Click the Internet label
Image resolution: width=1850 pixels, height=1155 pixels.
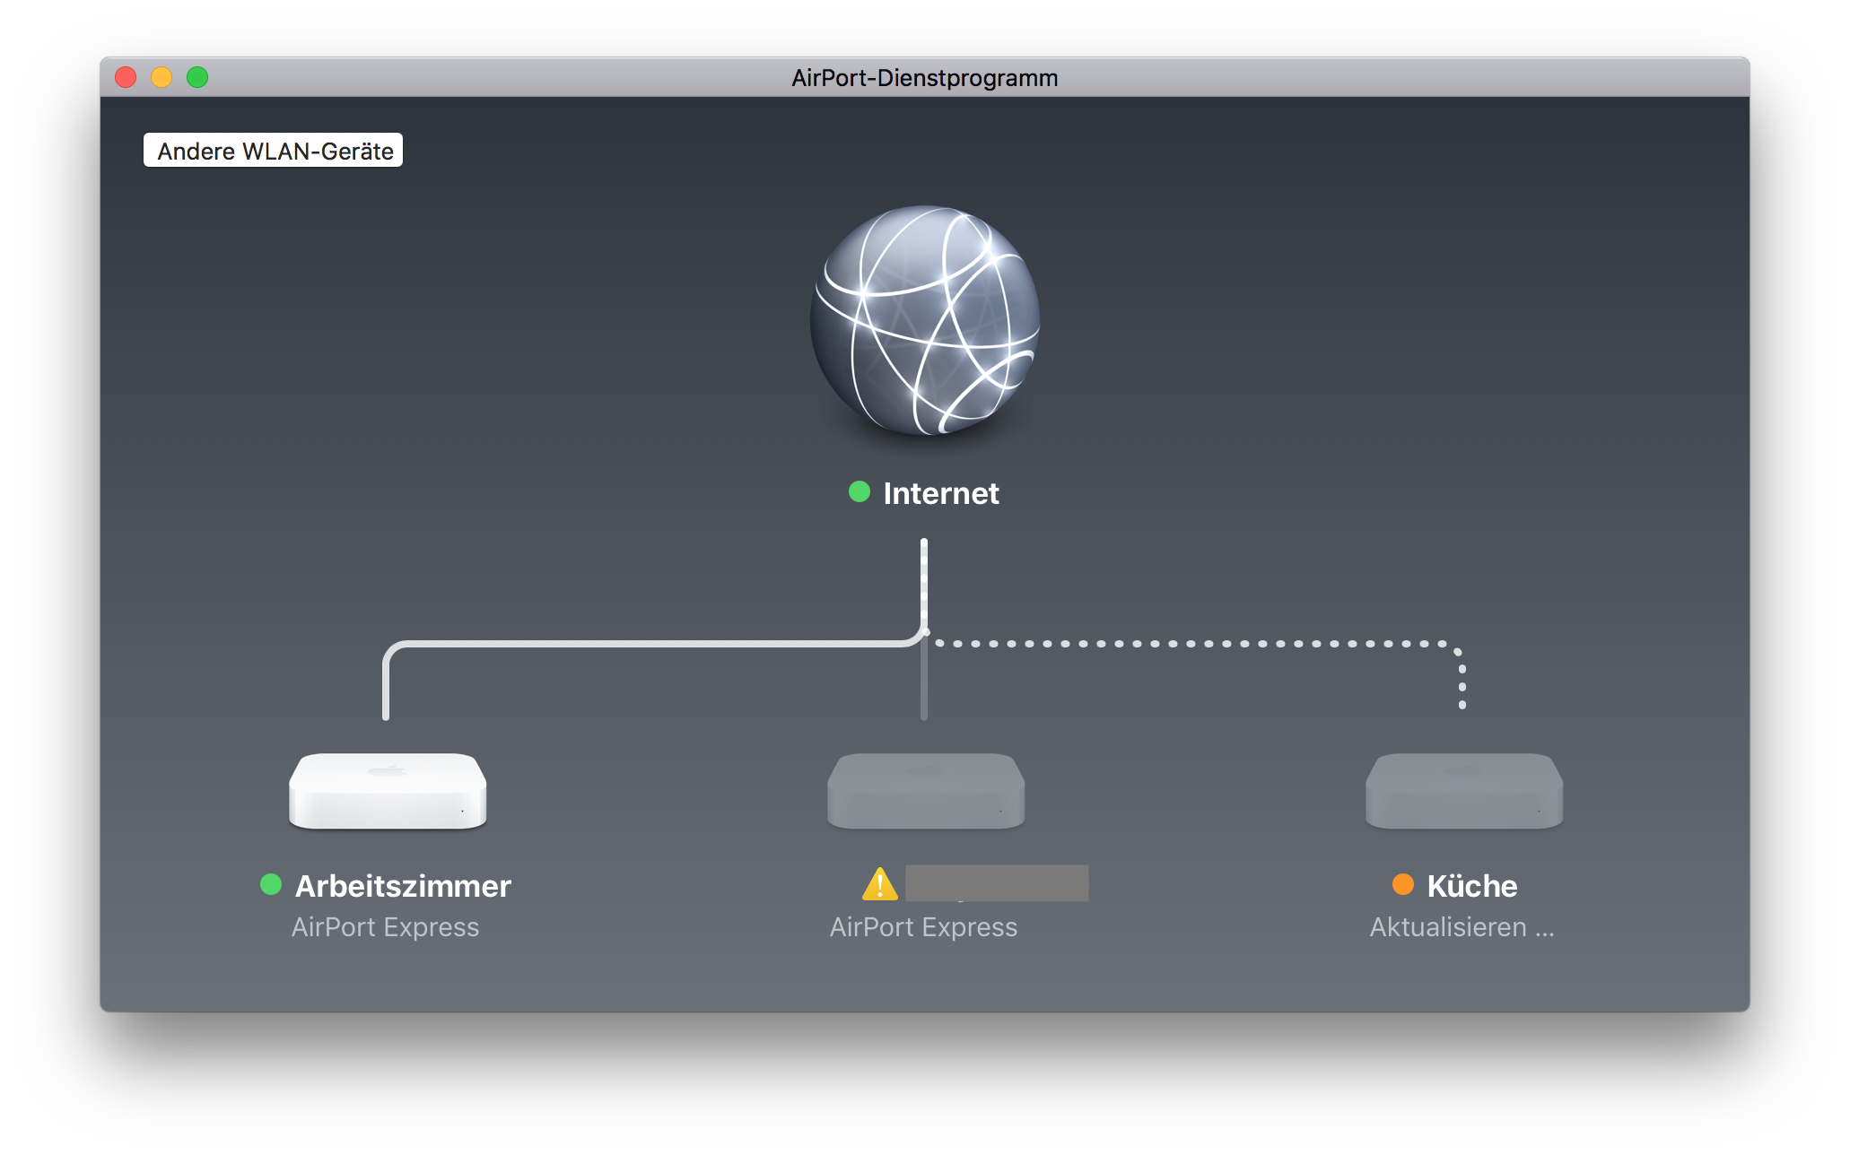pyautogui.click(x=940, y=493)
